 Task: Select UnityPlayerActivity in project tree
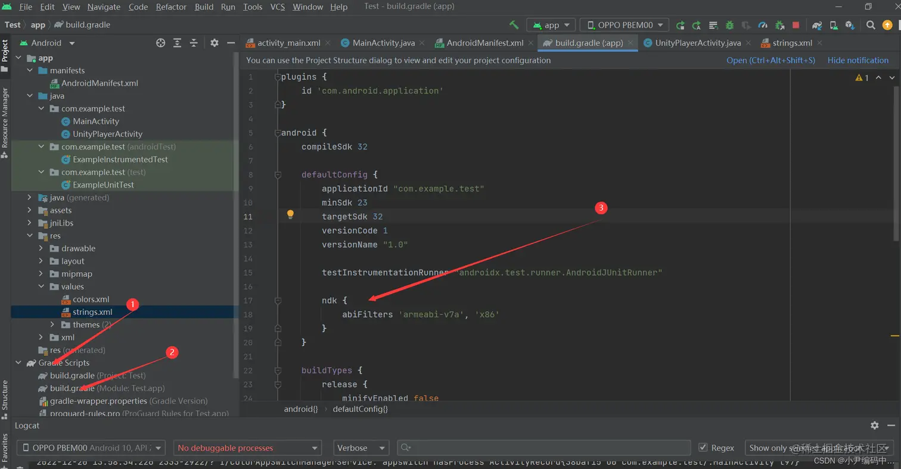pyautogui.click(x=107, y=134)
